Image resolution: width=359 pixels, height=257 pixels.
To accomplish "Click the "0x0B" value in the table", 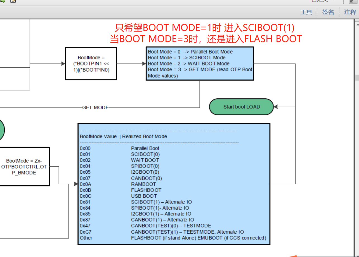I will pos(86,190).
